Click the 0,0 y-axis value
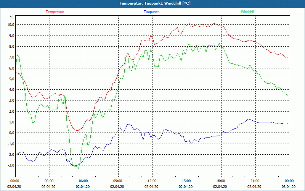The image size is (305, 191). point(11,133)
